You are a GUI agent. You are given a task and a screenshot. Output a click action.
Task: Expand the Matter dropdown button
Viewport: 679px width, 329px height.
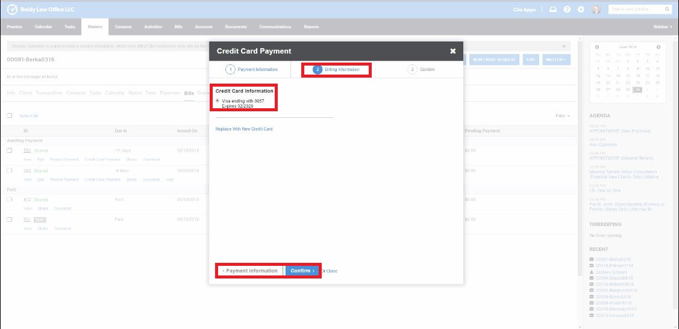pyautogui.click(x=555, y=60)
